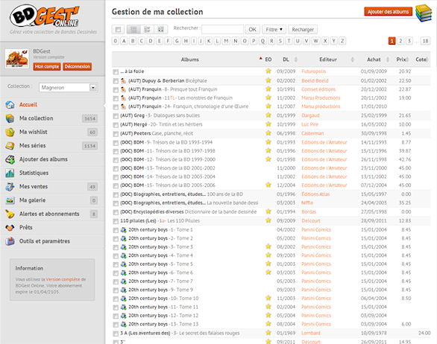
Task: Select checkbox for 110 pilules row
Action: (116, 221)
